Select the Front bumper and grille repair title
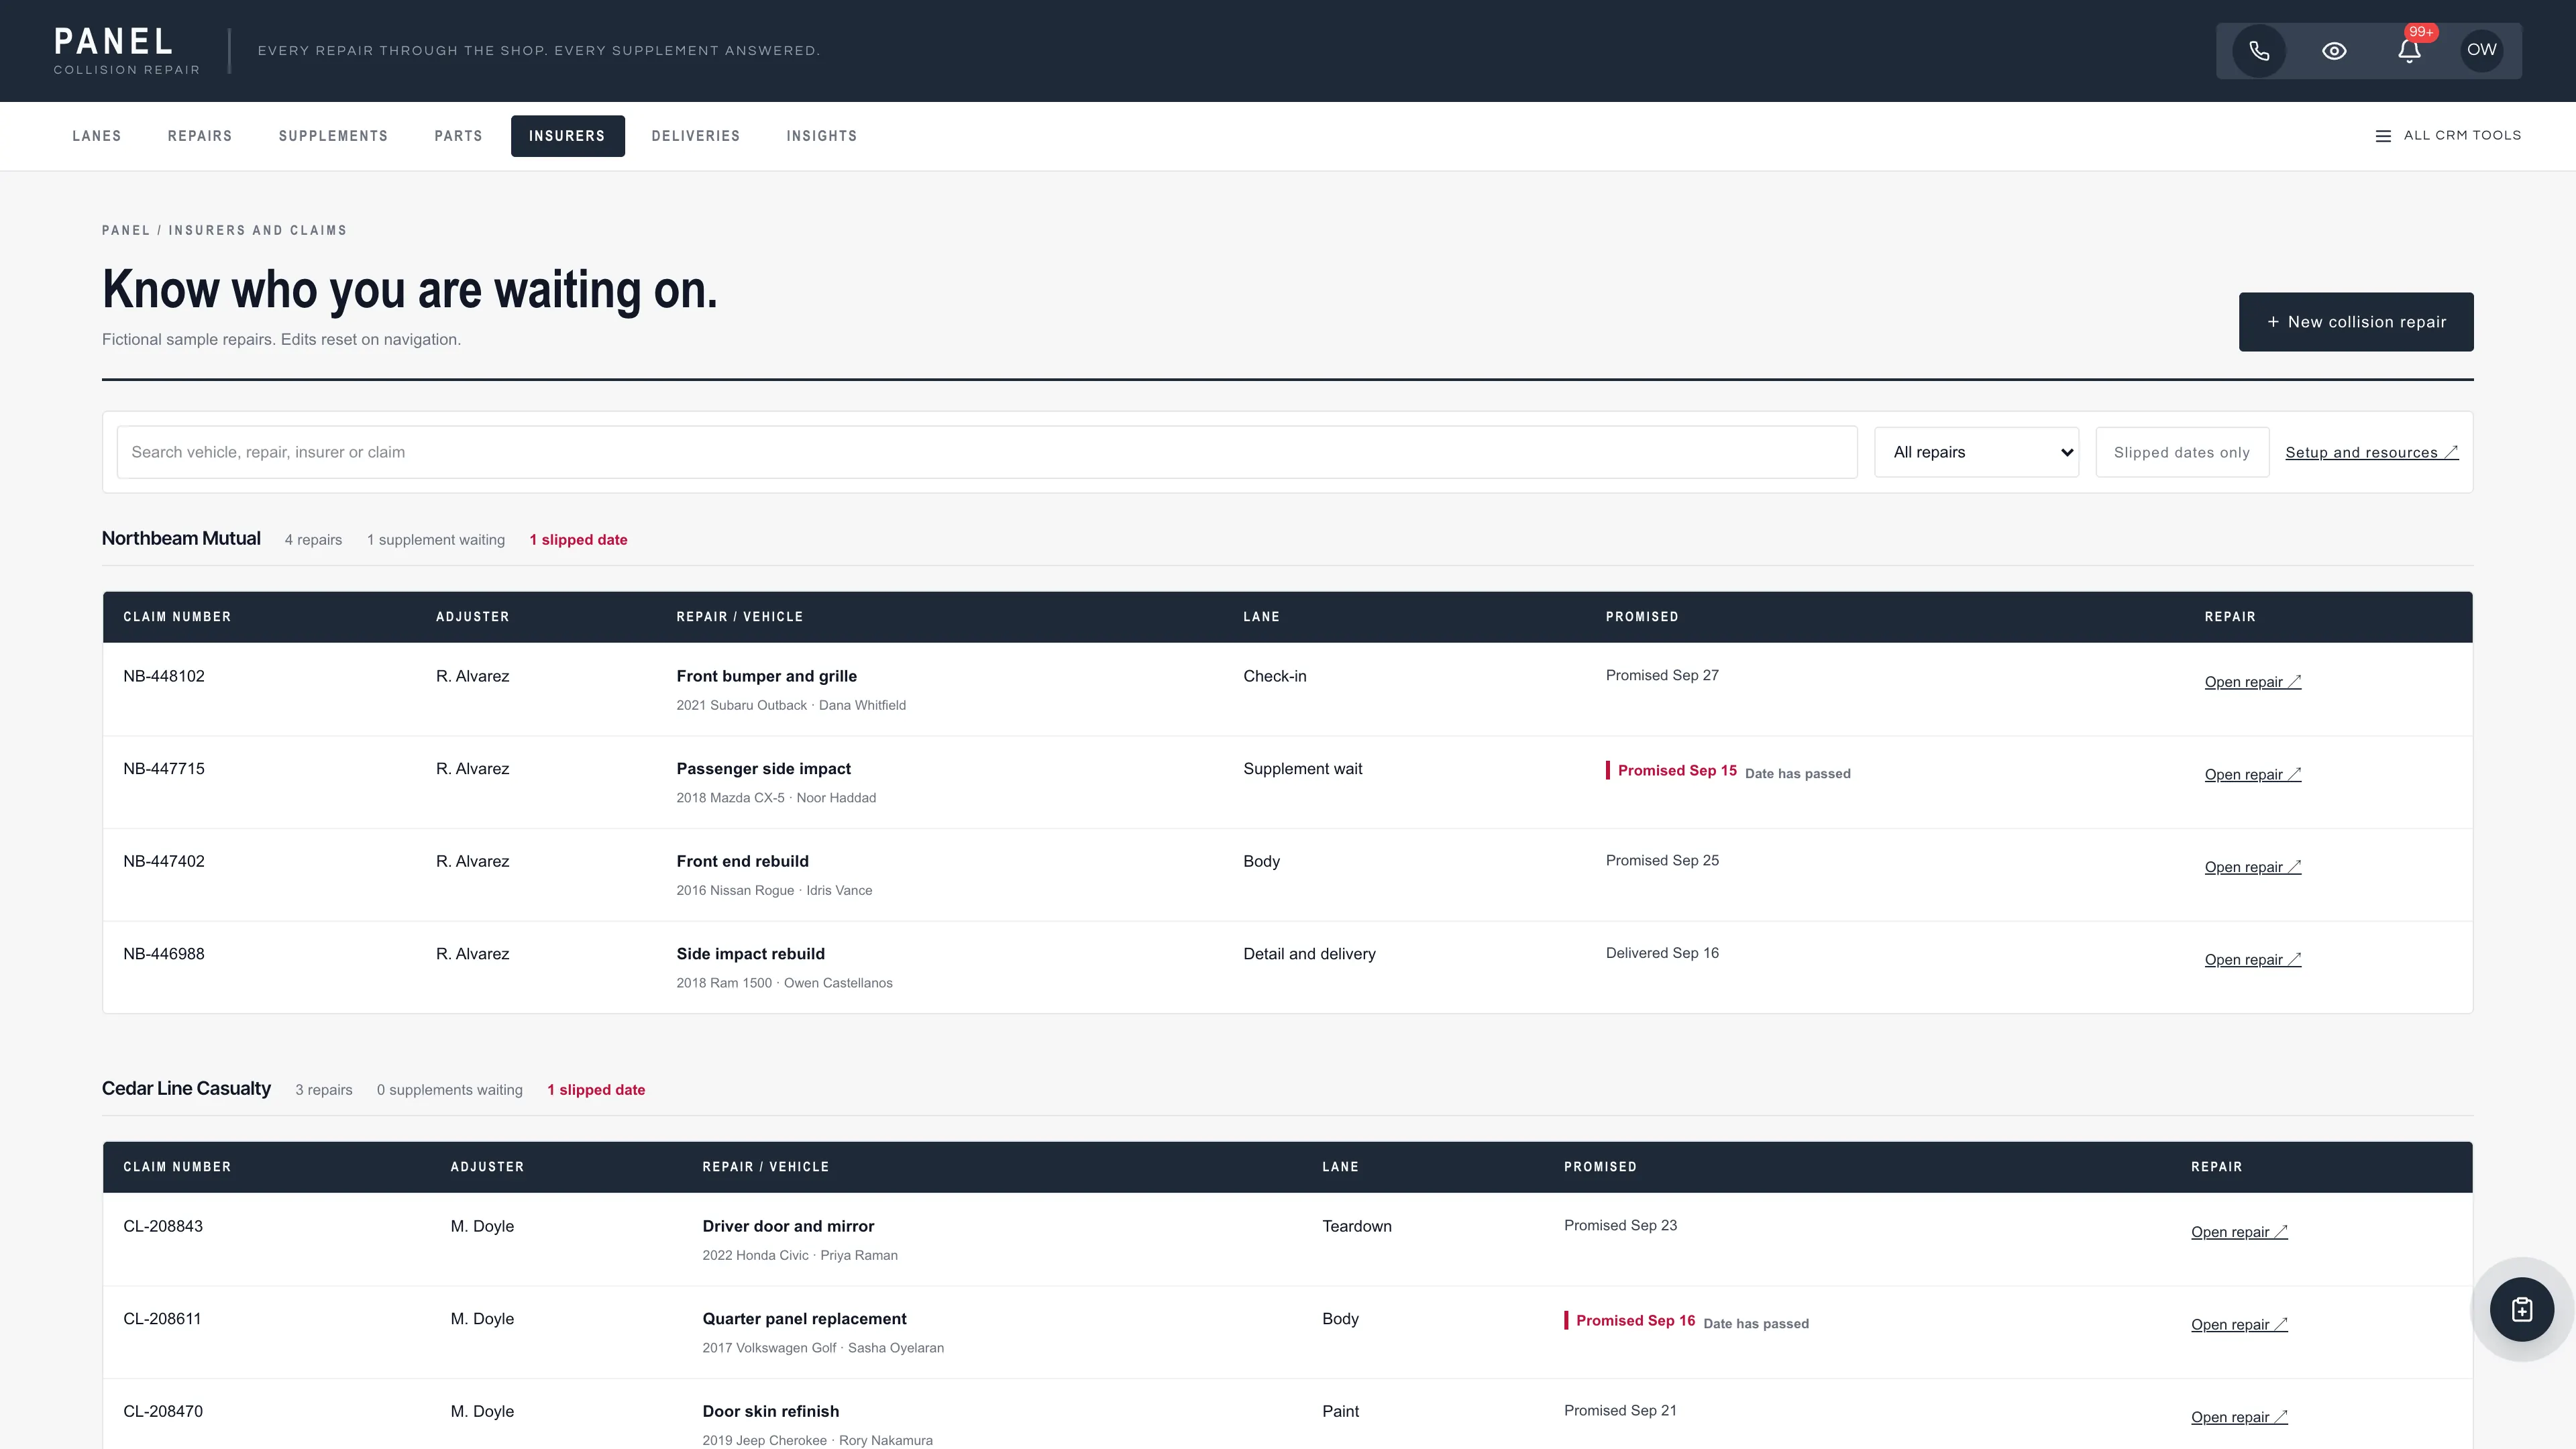The width and height of the screenshot is (2576, 1449). click(766, 676)
